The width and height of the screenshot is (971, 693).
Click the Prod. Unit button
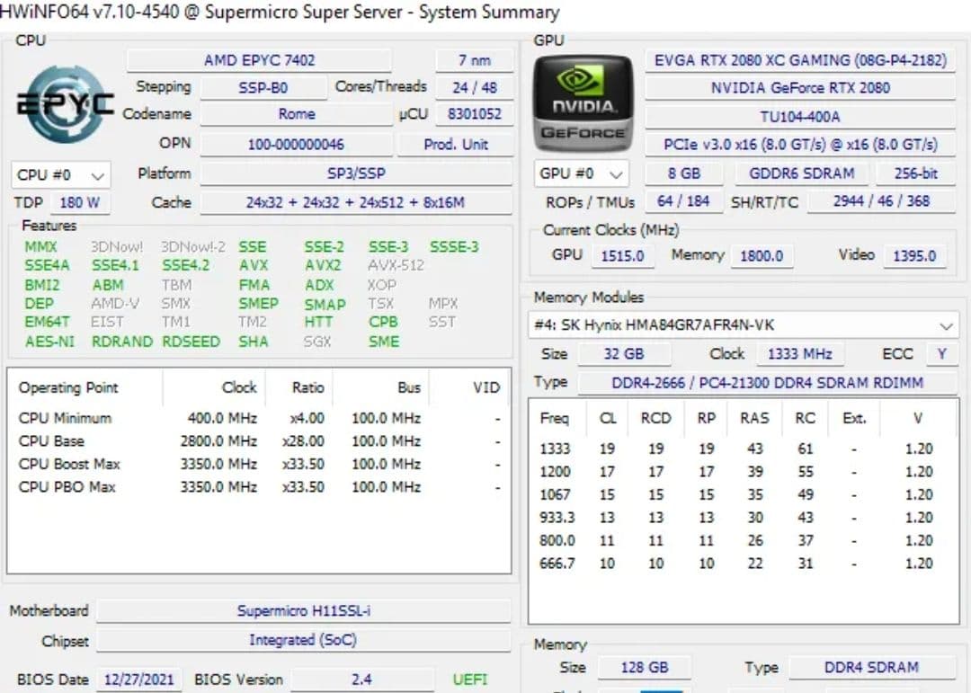point(456,145)
